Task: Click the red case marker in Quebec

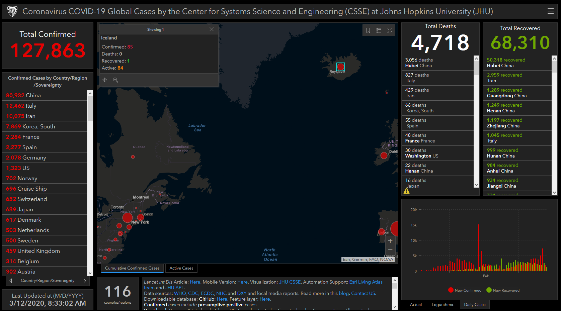Action: [133, 157]
